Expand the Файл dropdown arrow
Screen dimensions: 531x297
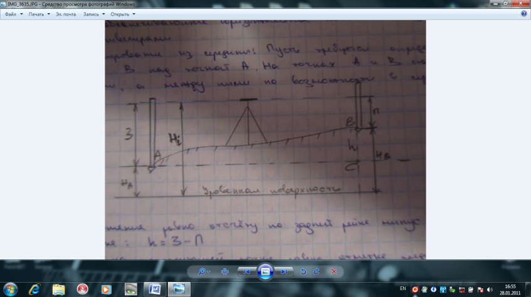click(21, 14)
